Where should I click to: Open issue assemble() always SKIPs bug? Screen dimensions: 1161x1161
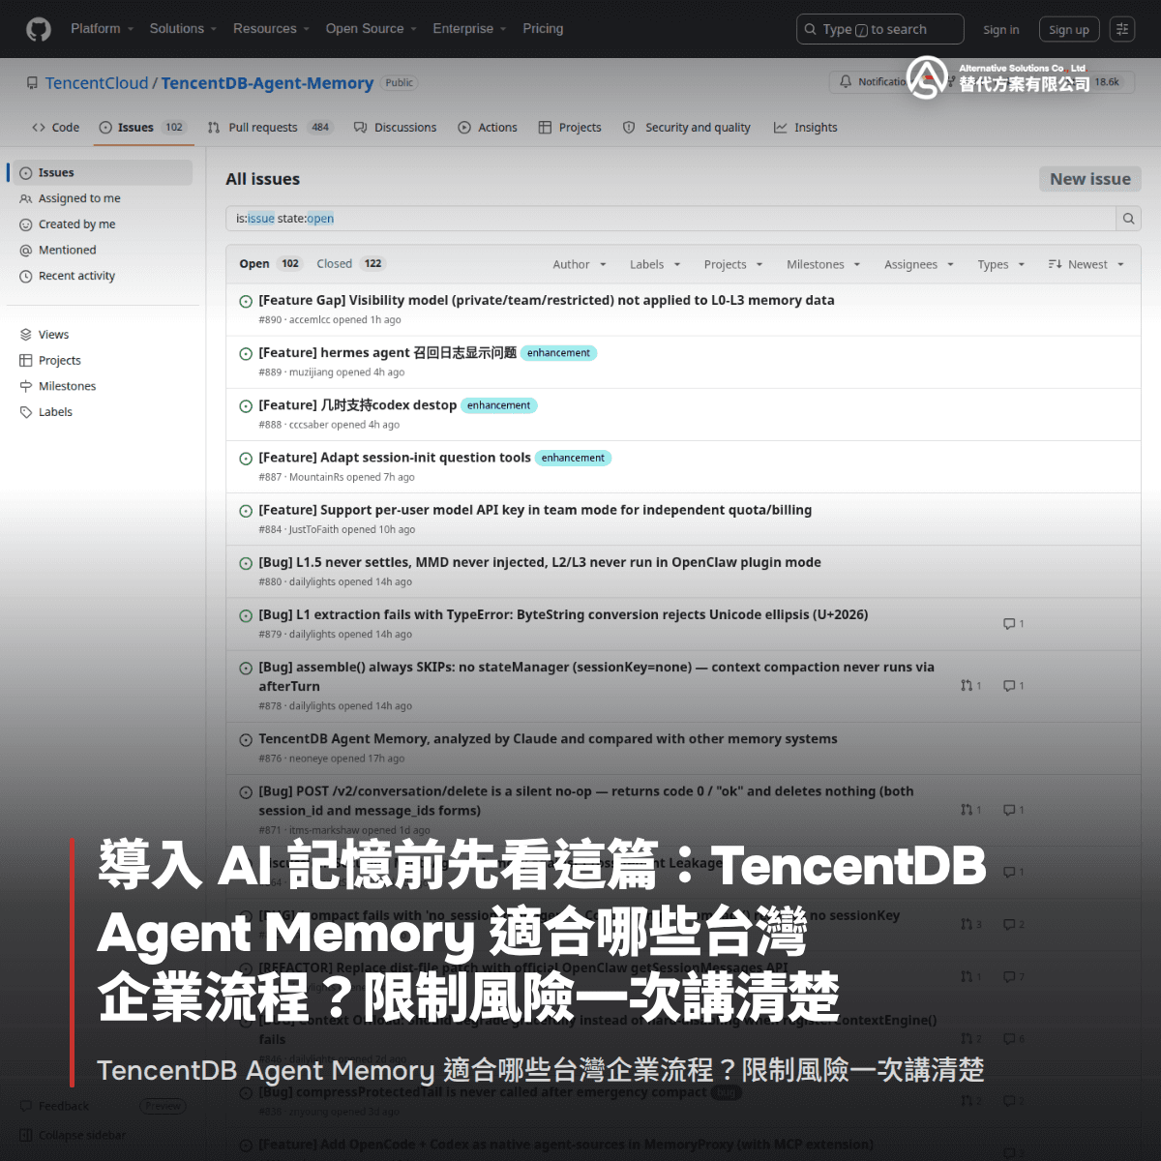click(596, 676)
